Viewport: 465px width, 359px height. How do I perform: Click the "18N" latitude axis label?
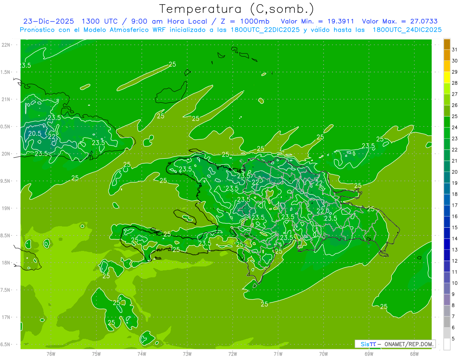[x=6, y=263]
